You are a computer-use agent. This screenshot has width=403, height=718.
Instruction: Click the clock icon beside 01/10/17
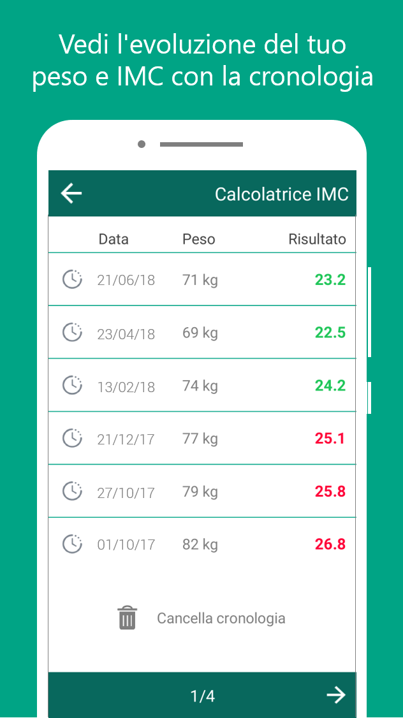point(72,544)
